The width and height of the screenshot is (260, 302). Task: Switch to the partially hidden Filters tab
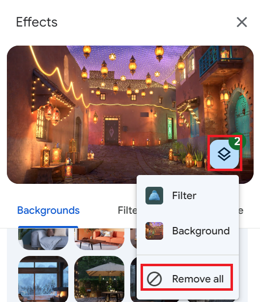click(127, 210)
